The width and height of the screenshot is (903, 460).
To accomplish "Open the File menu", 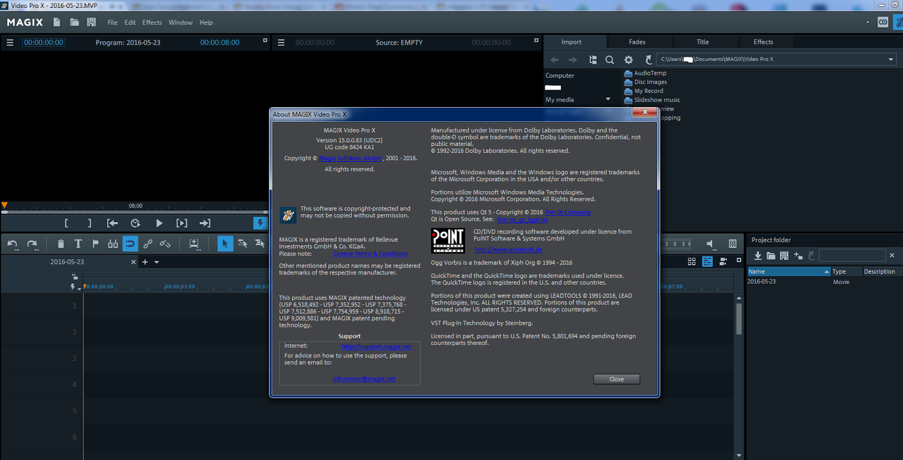I will pyautogui.click(x=113, y=23).
